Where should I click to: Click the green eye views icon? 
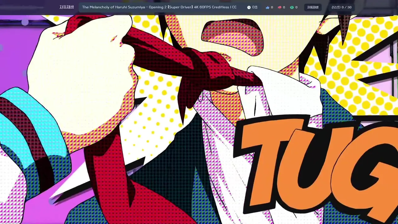click(x=292, y=7)
